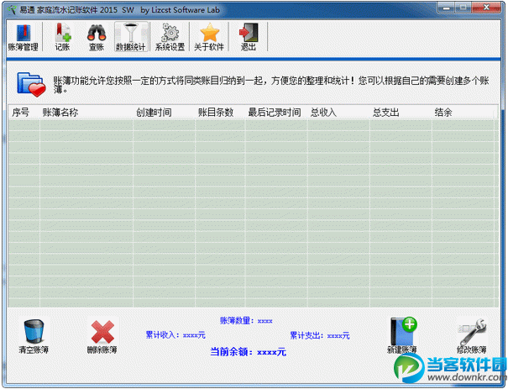508x389 pixels.
Task: Maximize the application window
Action: [x=463, y=8]
